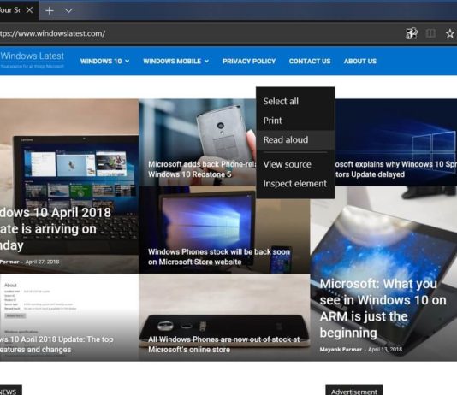This screenshot has width=457, height=395.
Task: Choose Inspect element from the context menu
Action: coord(295,184)
